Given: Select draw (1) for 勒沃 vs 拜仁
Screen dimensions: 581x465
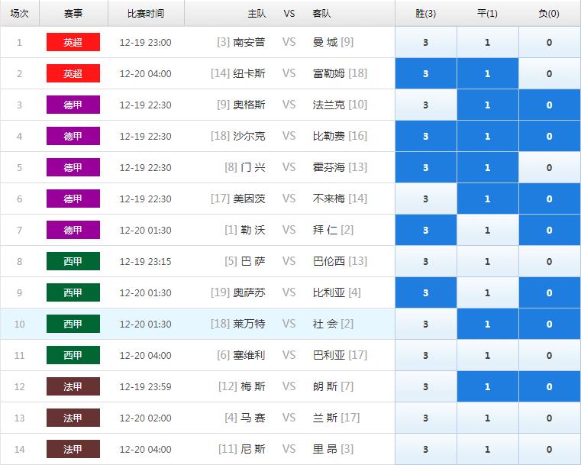Looking at the screenshot, I should point(488,230).
